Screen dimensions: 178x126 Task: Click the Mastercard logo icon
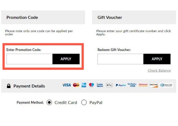coord(76,85)
